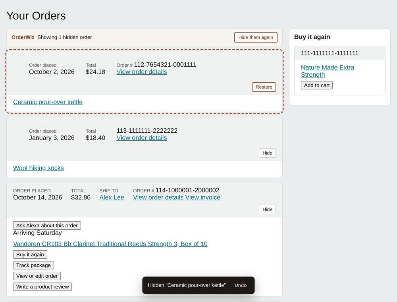Click 'Ask Alexa about this order'

[x=47, y=225]
